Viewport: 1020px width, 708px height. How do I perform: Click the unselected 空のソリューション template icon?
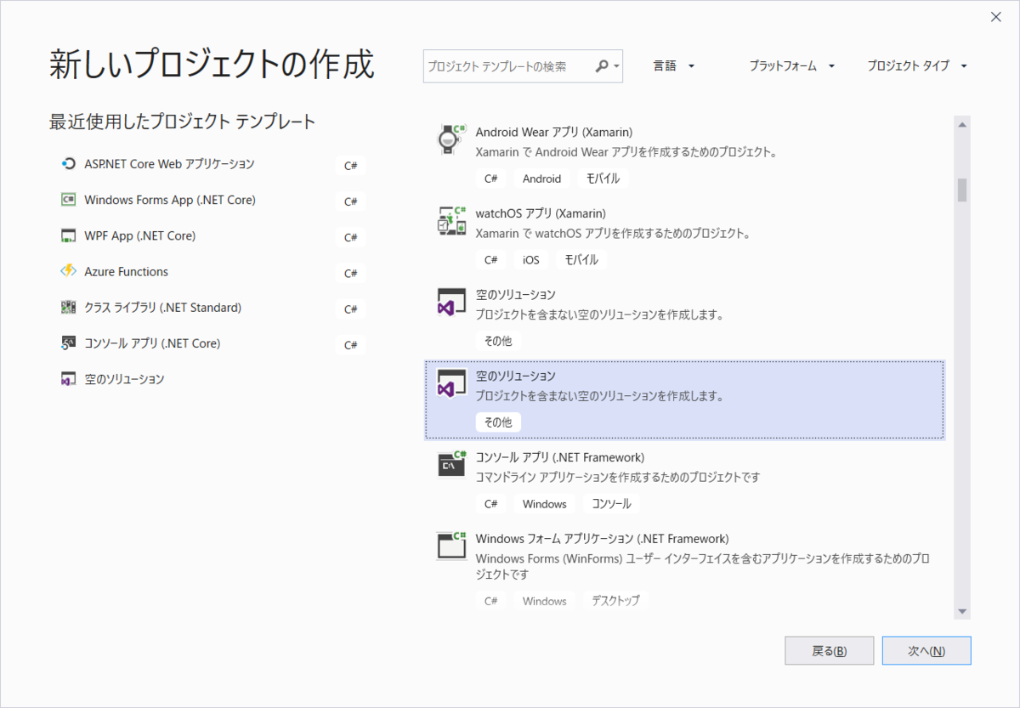coord(450,302)
